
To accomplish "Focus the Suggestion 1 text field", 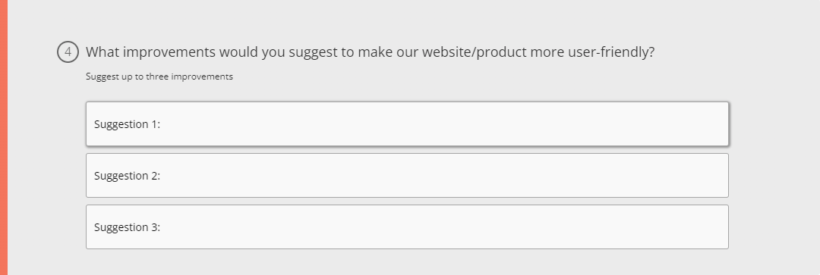I will [407, 123].
